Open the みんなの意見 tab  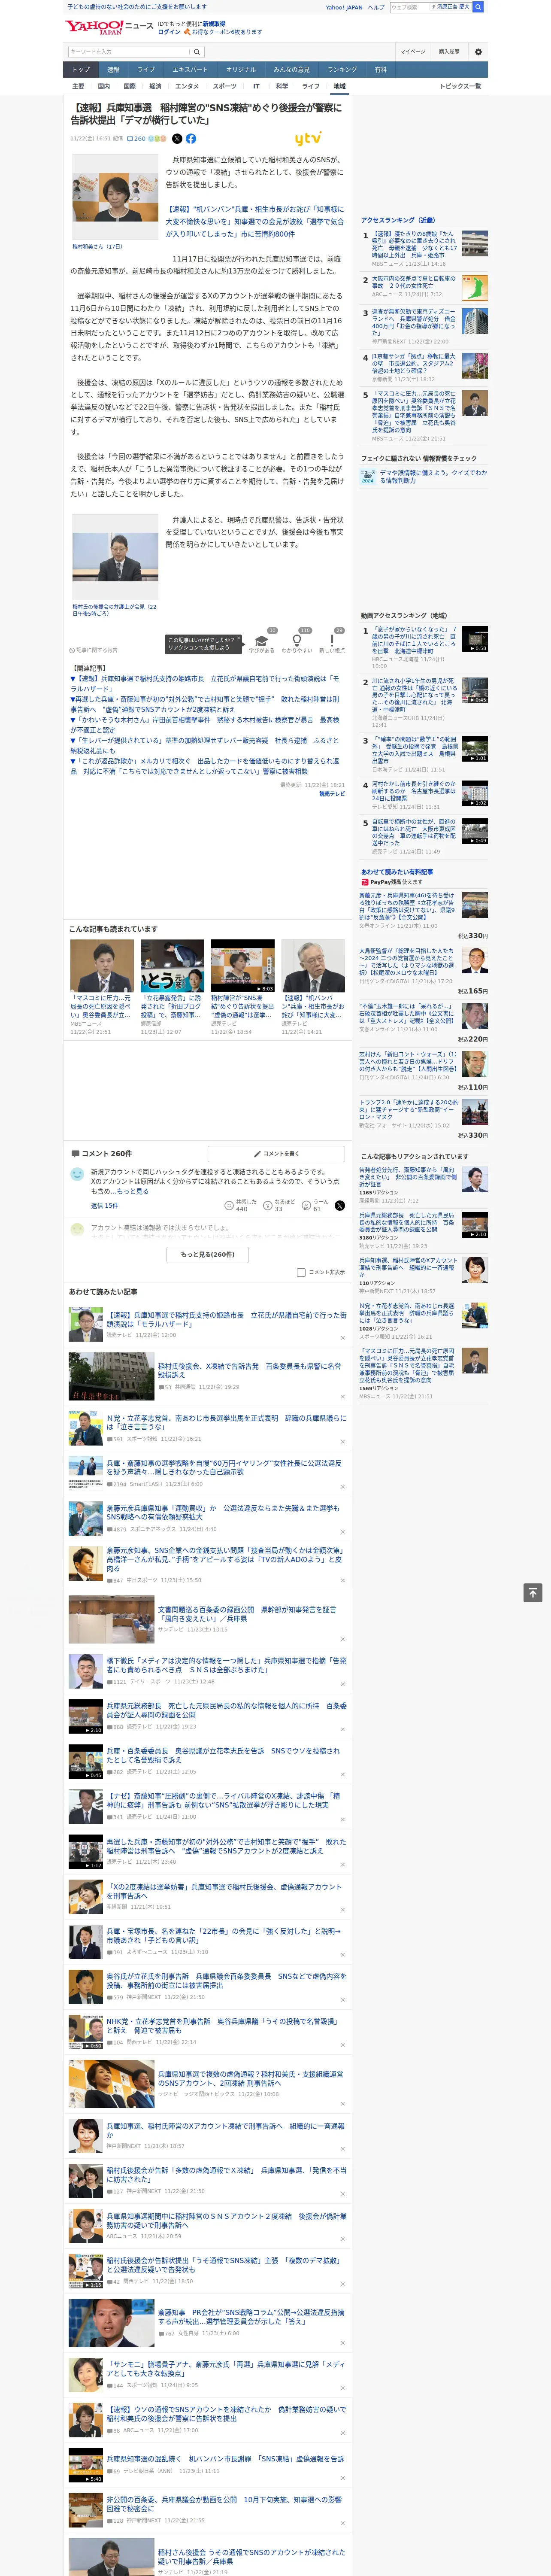pos(292,69)
